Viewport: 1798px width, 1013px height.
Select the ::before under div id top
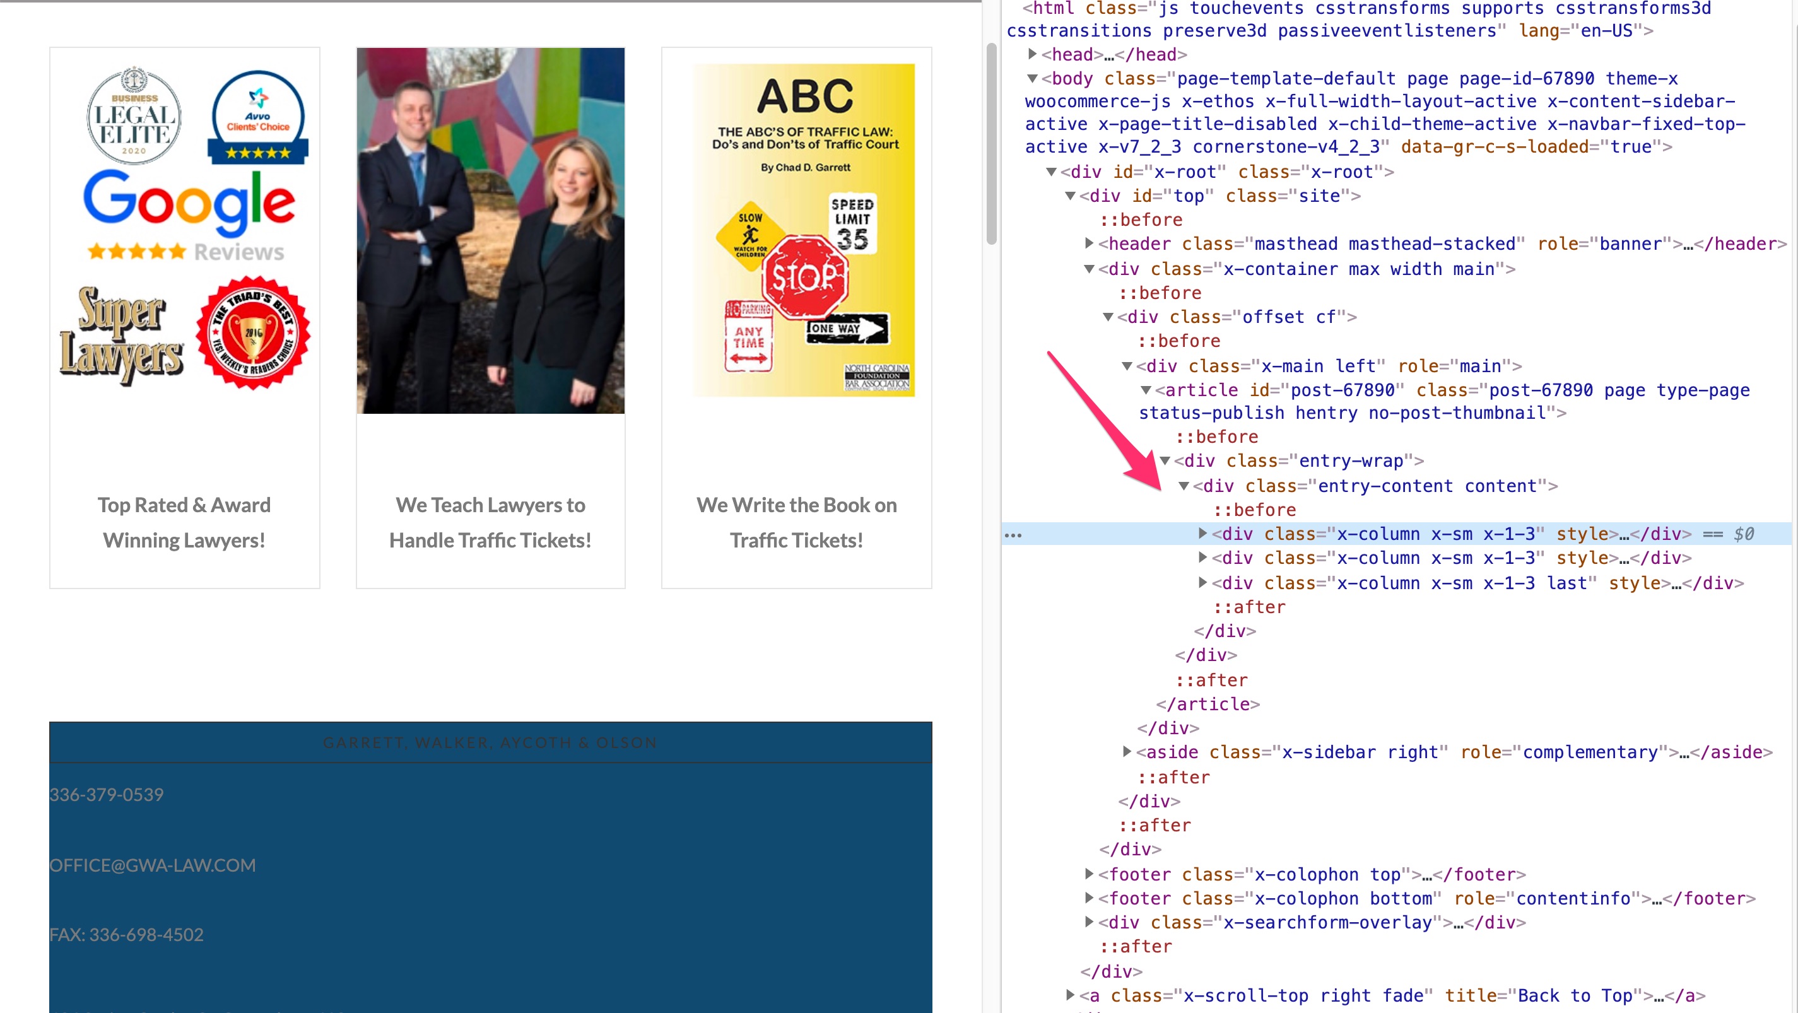coord(1141,220)
